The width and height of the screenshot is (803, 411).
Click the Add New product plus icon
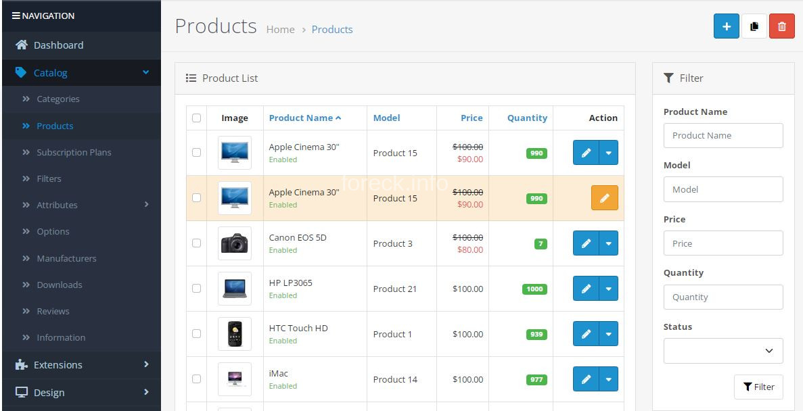(726, 26)
